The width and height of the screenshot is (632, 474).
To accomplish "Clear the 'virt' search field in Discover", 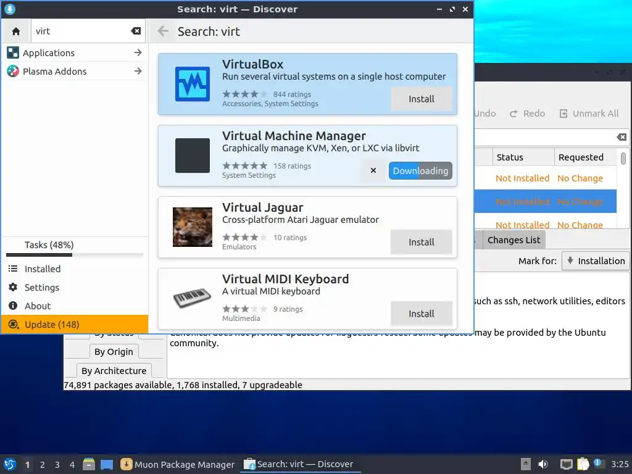I will (136, 31).
